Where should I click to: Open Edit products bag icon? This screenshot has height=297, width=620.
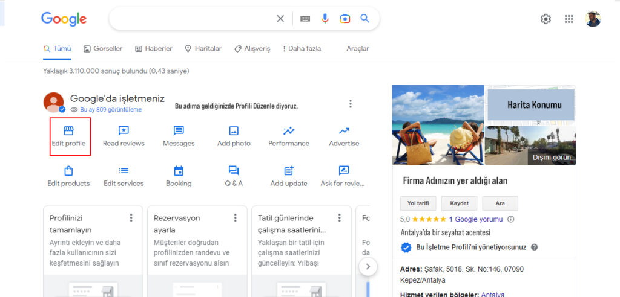[68, 171]
